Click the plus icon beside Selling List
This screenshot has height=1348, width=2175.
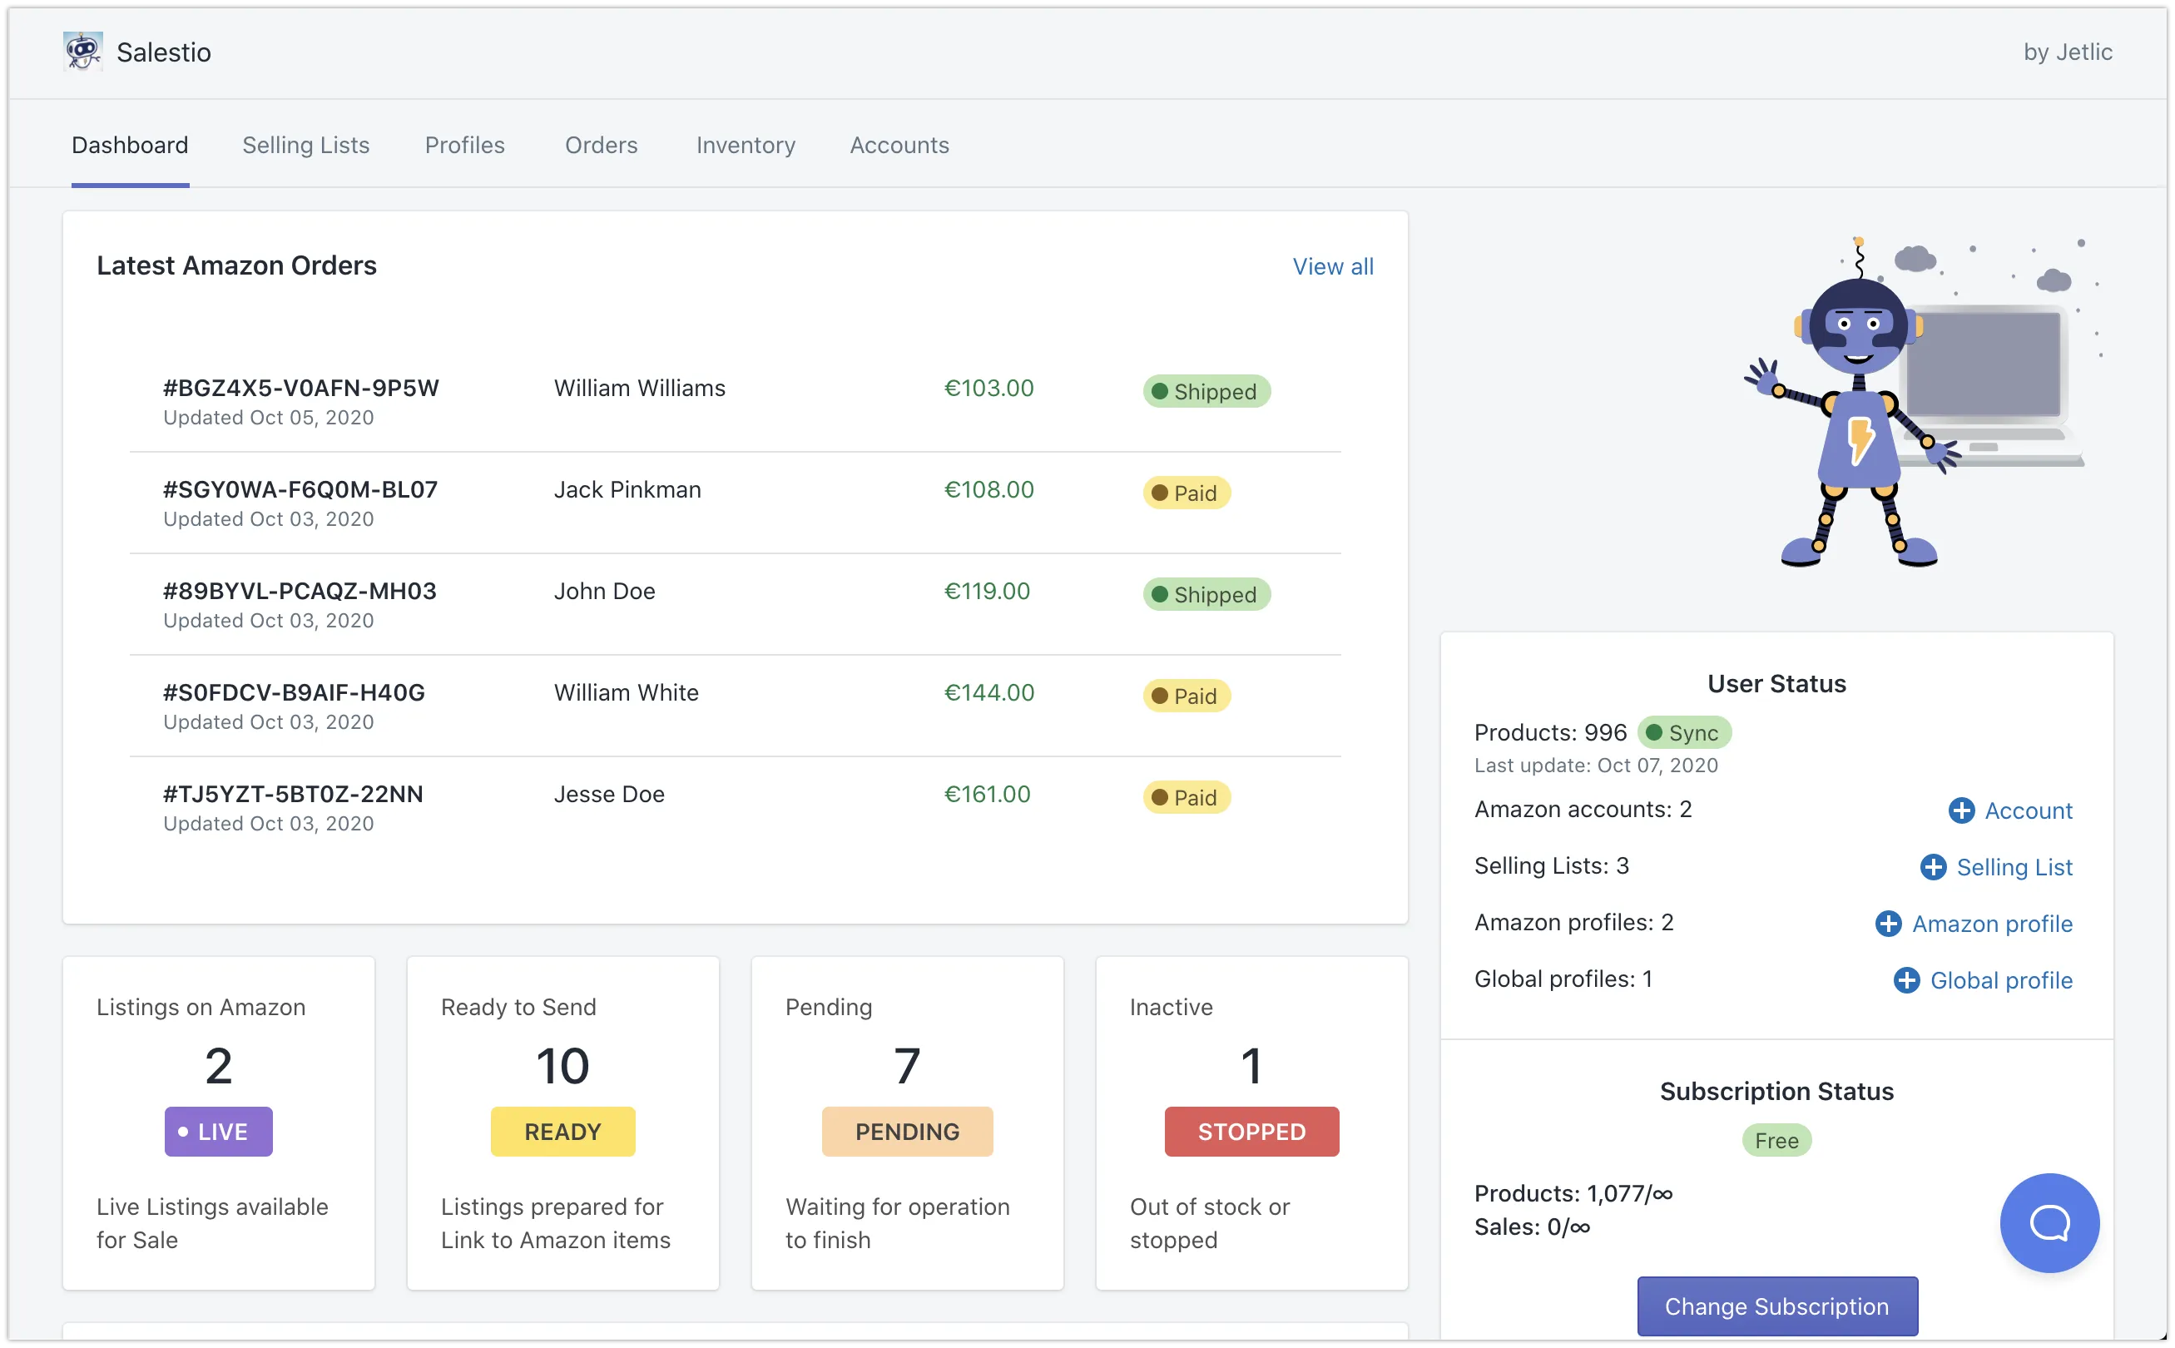tap(1933, 866)
